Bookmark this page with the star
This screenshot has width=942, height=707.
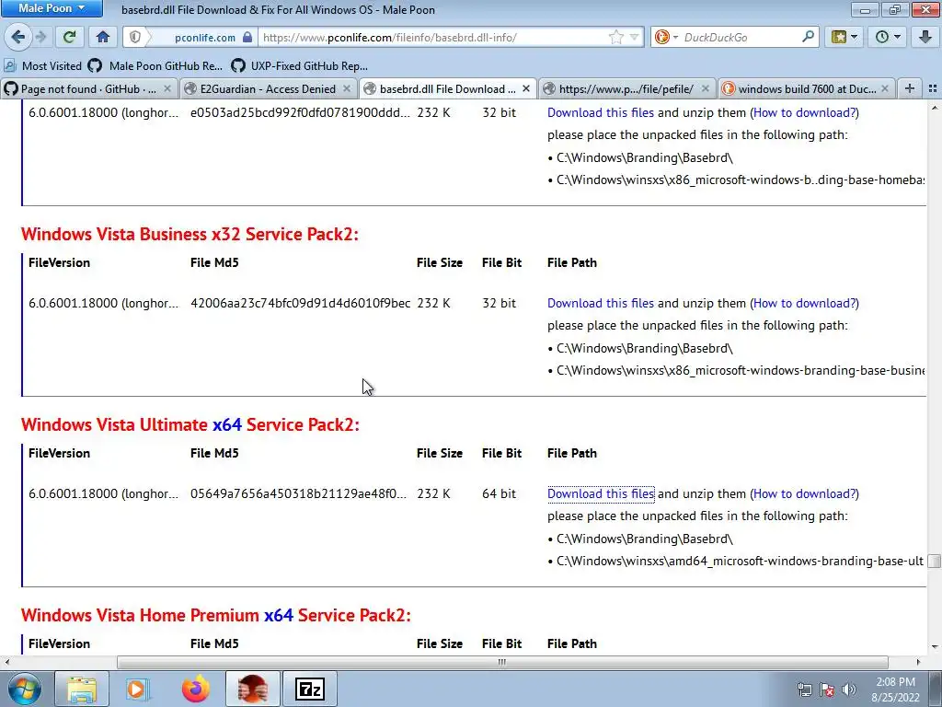[615, 37]
